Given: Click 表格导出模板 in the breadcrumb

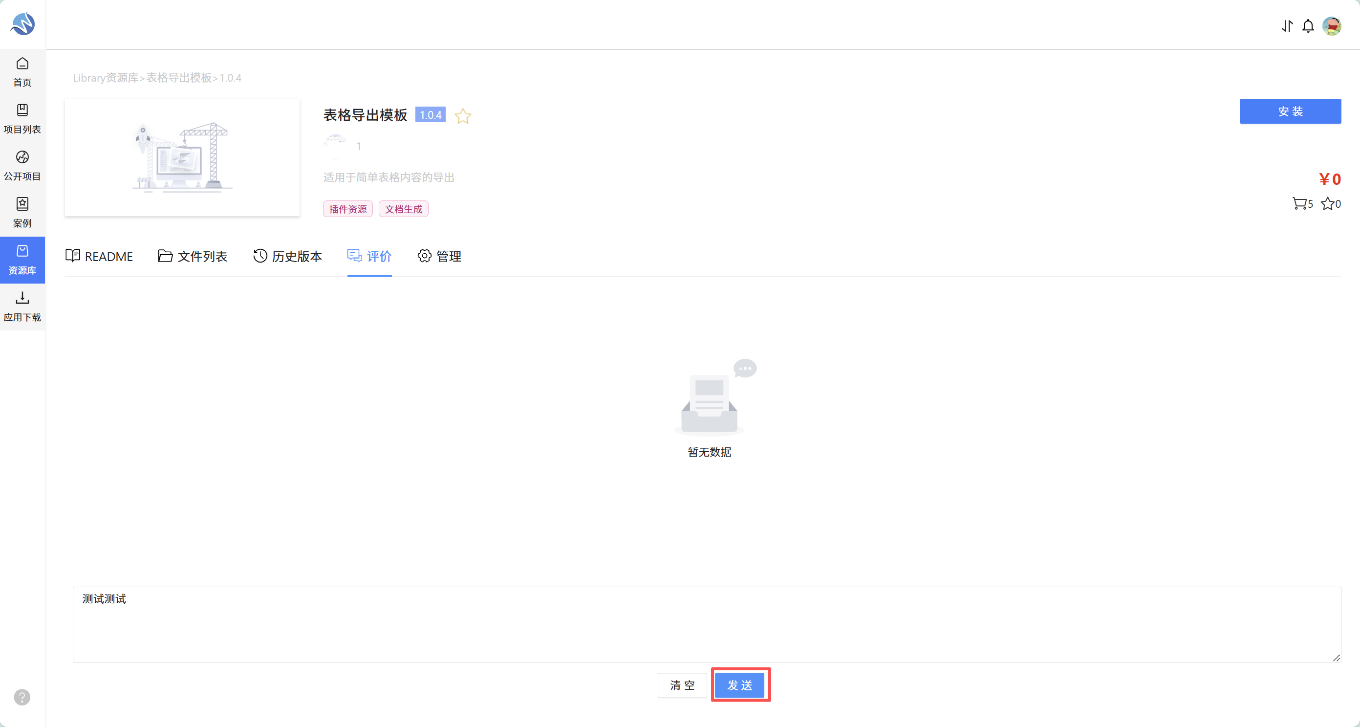Looking at the screenshot, I should pos(179,78).
